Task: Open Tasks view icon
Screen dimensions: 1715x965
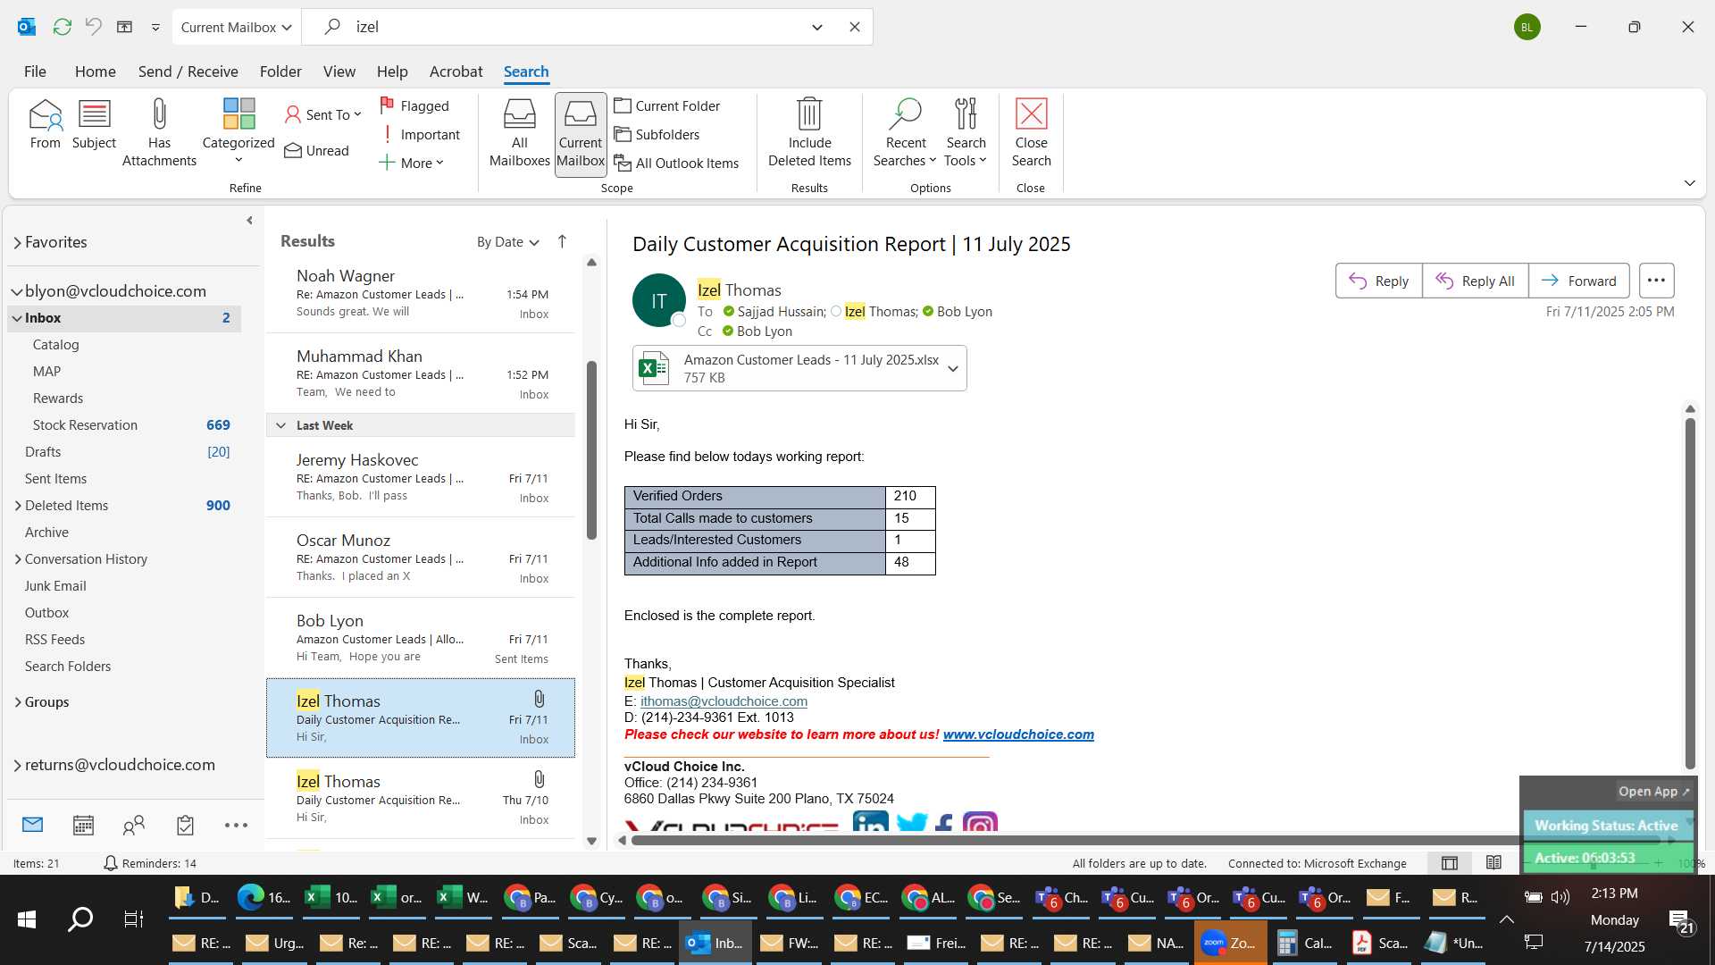Action: (x=185, y=825)
